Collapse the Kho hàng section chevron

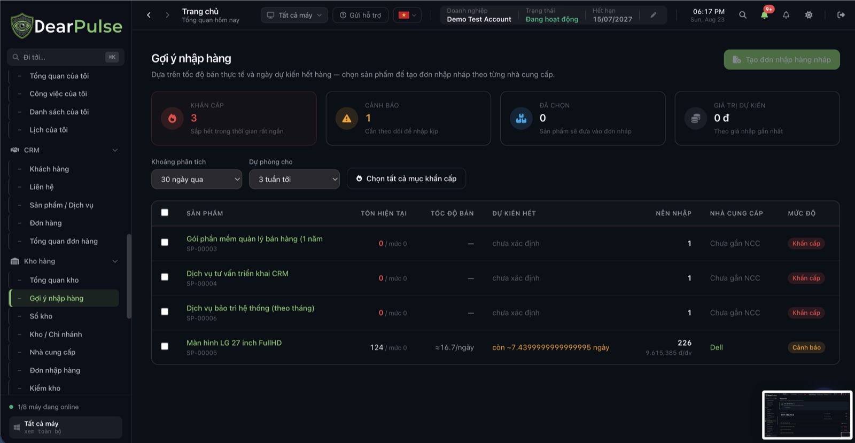115,261
